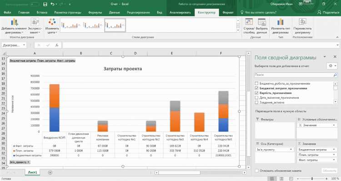Check the Дата_закінчення_призначення field
Image resolution: width=341 pixels, height=181 pixels.
point(256,98)
